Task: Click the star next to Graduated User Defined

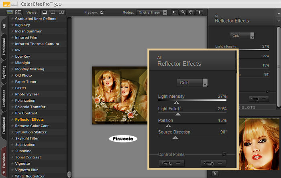Action: click(12, 18)
